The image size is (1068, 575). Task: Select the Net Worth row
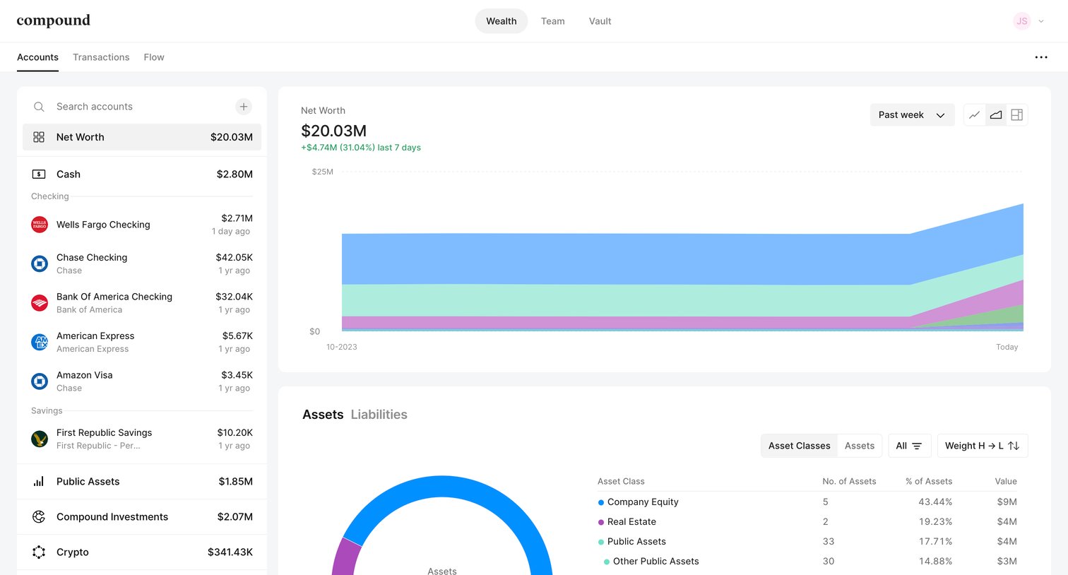(142, 137)
